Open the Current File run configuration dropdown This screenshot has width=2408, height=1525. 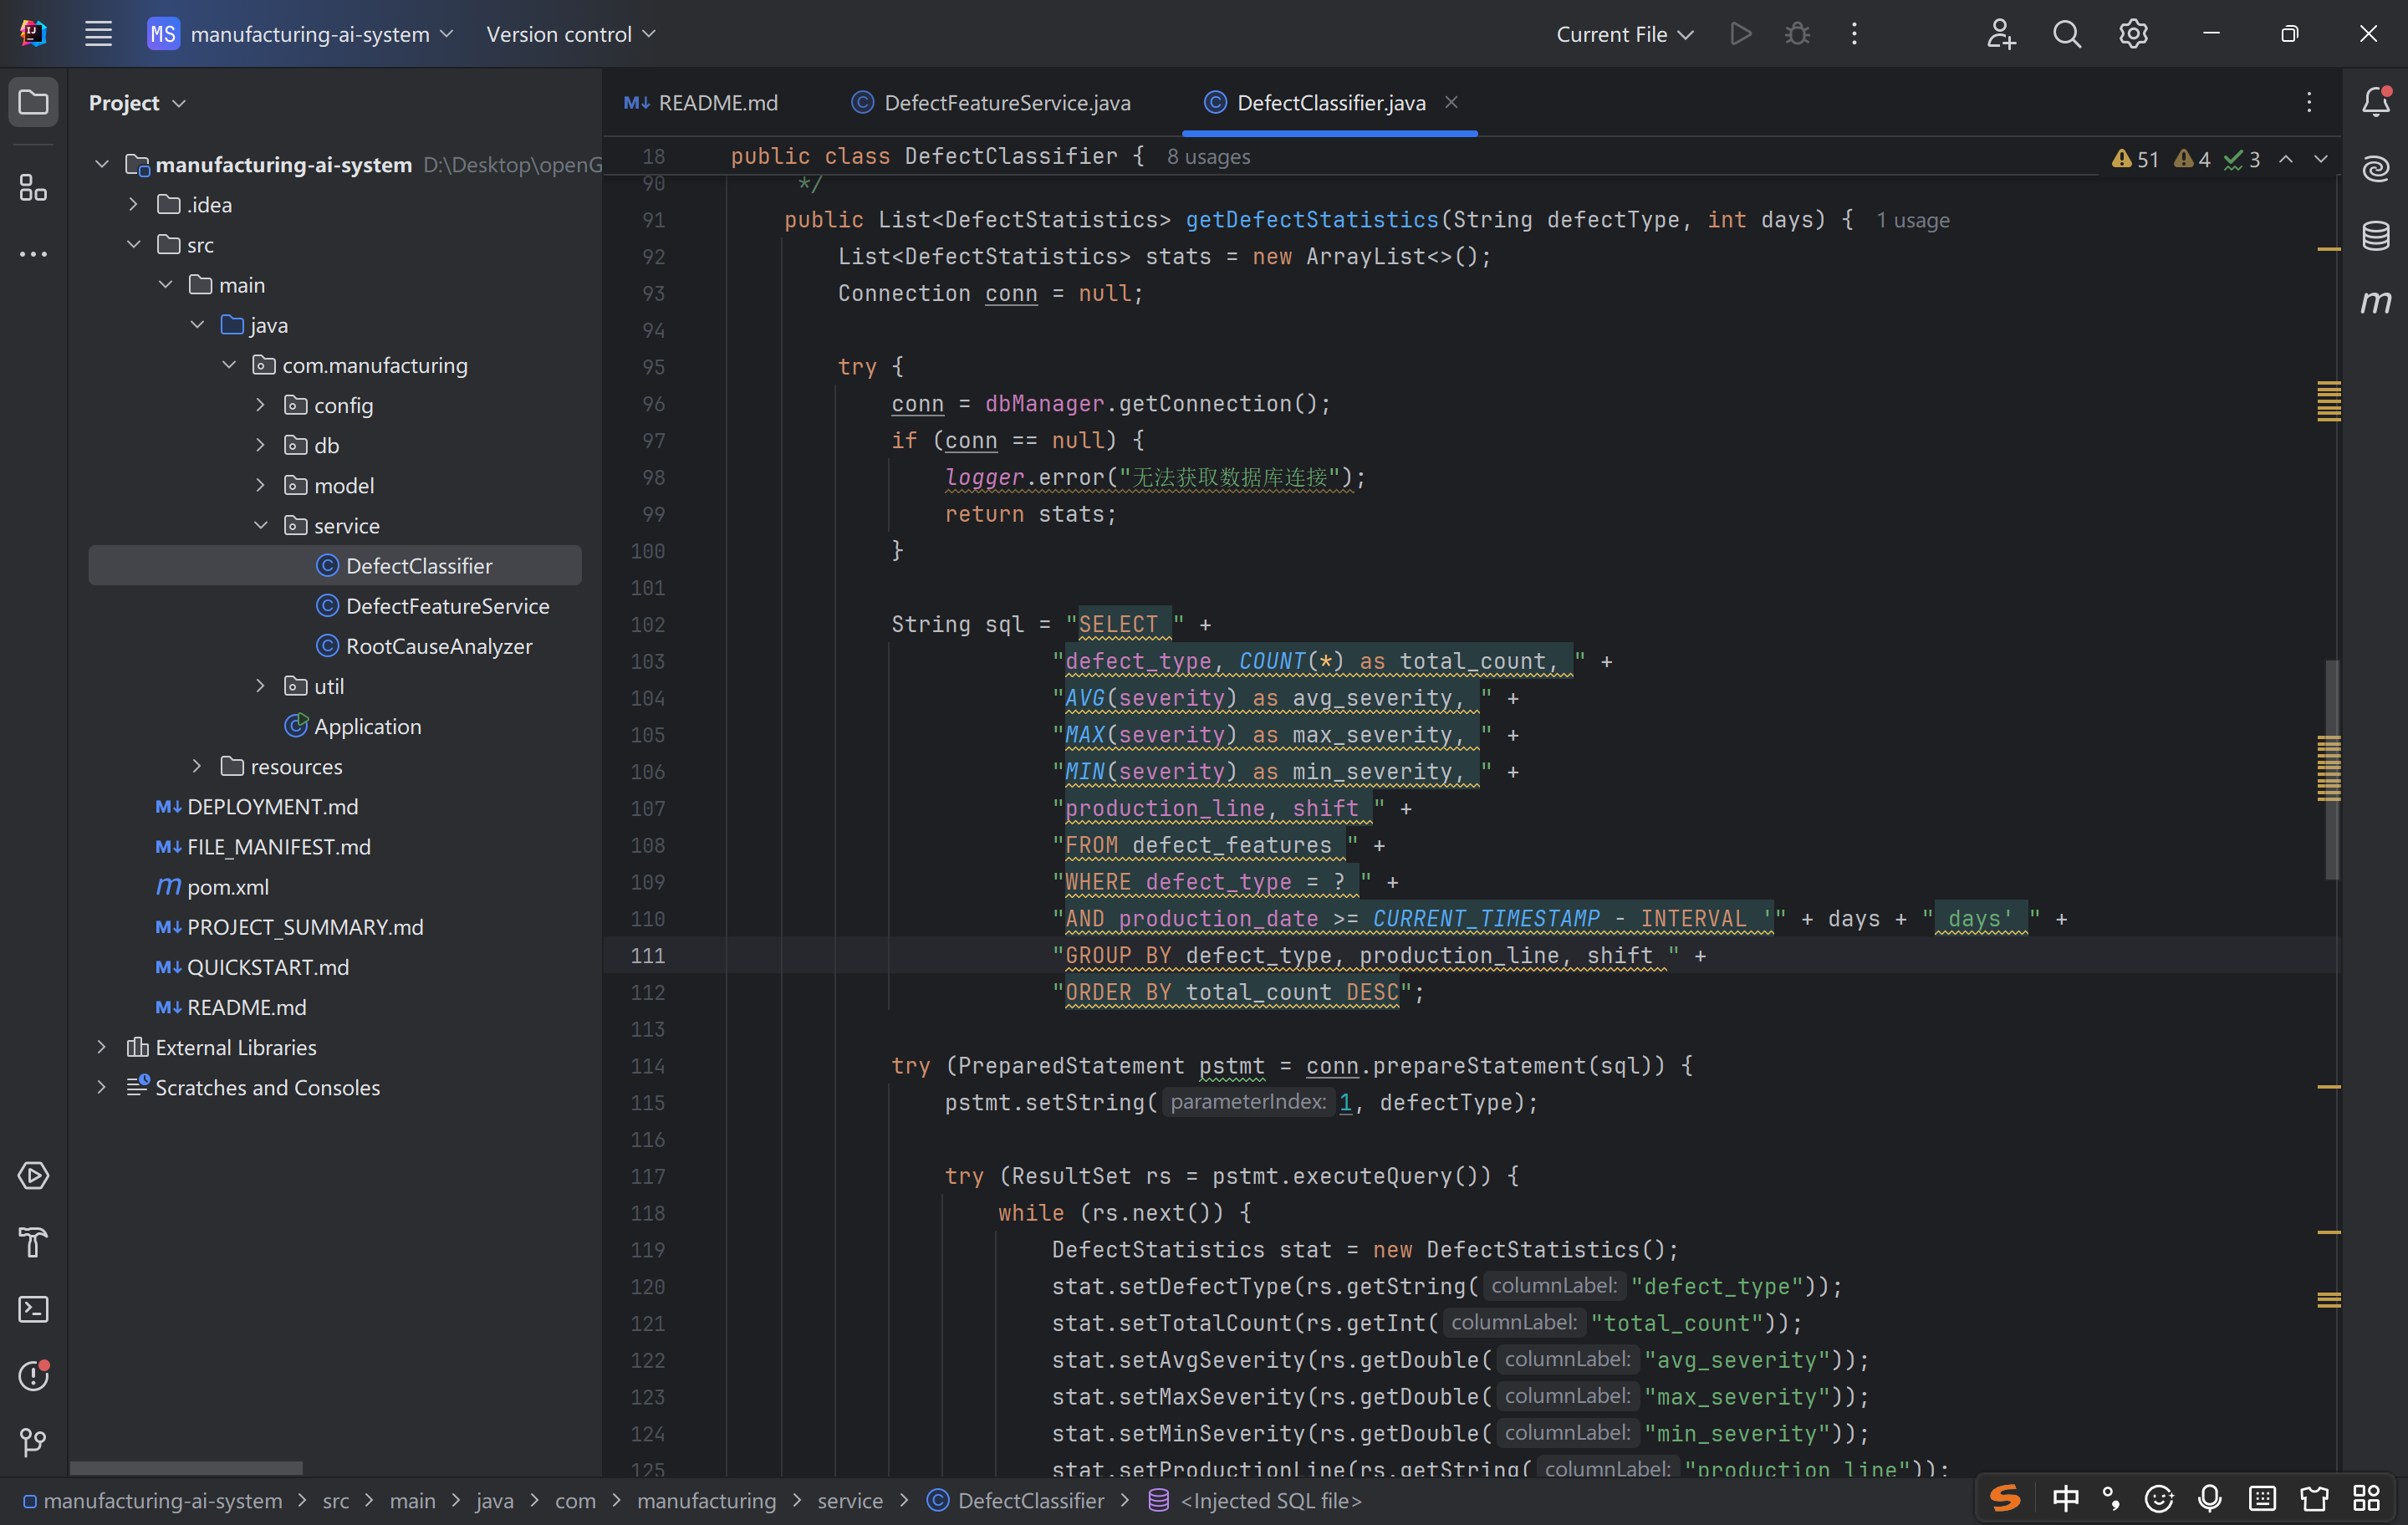coord(1623,34)
